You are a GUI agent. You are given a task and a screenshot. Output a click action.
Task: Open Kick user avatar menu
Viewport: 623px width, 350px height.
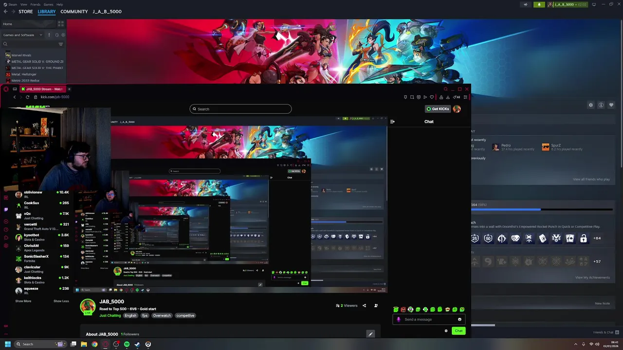[x=457, y=109]
